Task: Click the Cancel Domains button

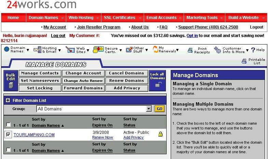Action: tap(127, 73)
